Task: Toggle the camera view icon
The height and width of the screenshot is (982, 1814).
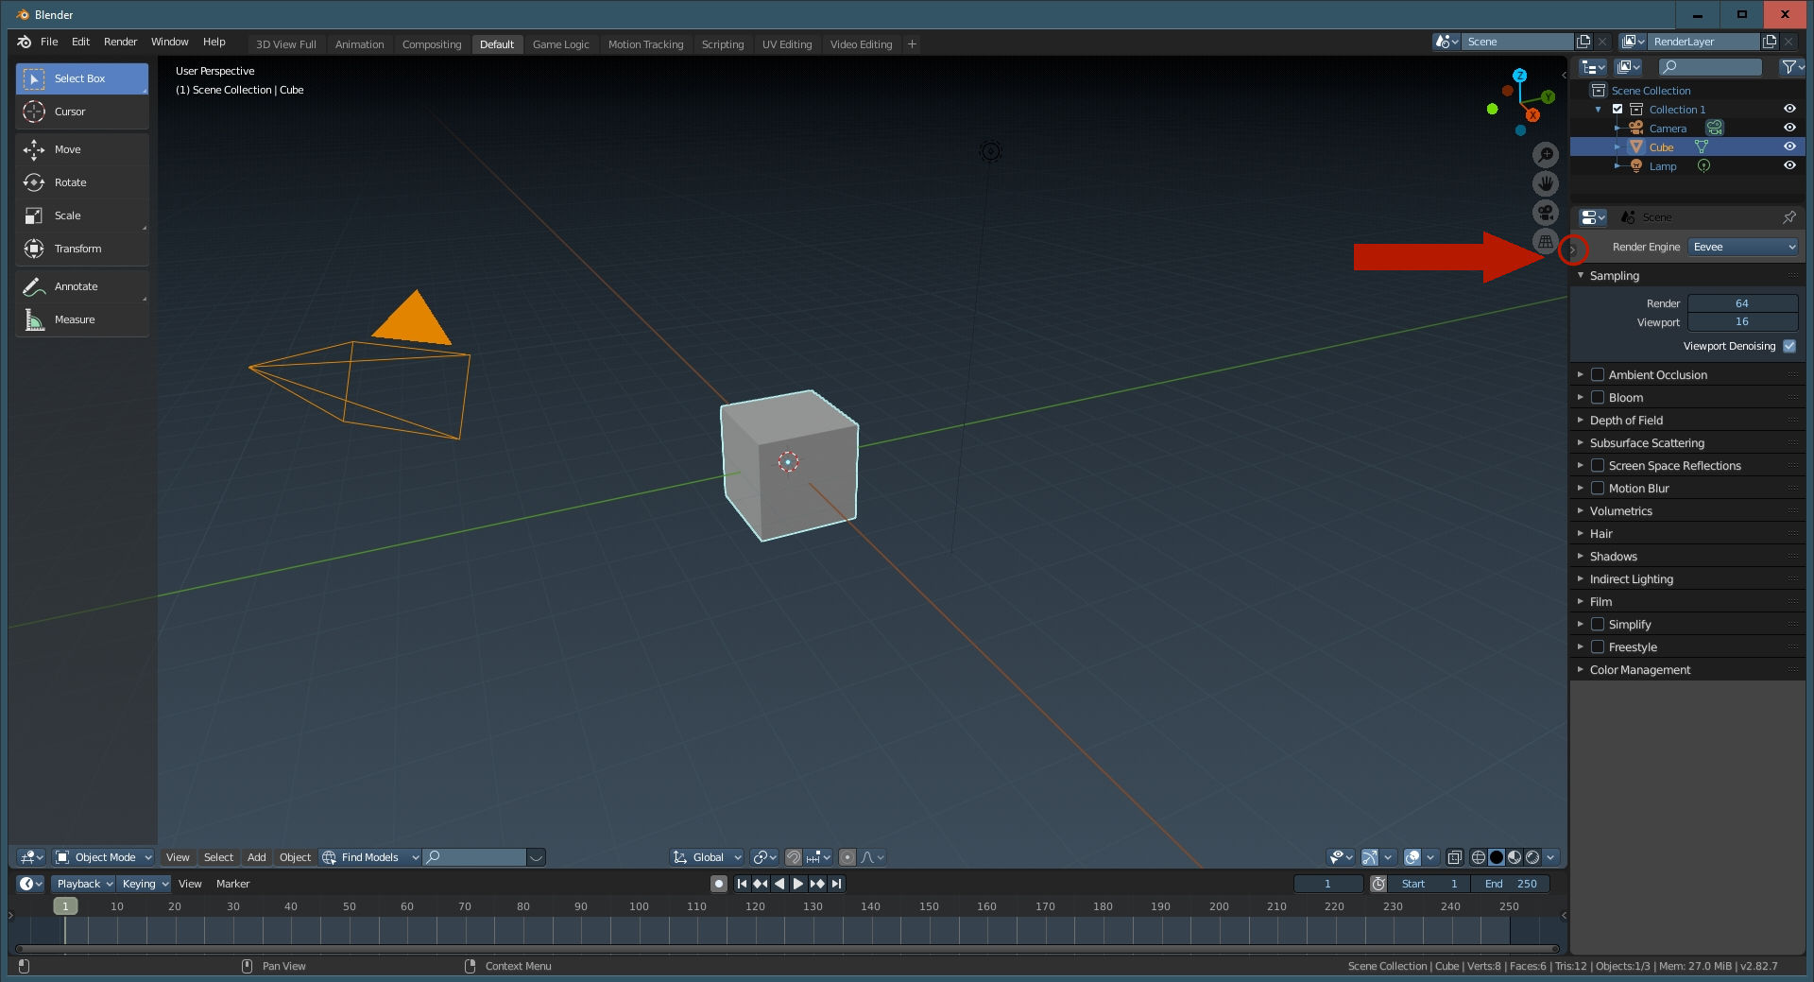Action: tap(1546, 213)
